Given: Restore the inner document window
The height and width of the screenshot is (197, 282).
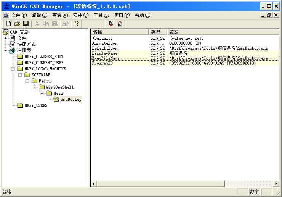Looking at the screenshot, I should [269, 15].
